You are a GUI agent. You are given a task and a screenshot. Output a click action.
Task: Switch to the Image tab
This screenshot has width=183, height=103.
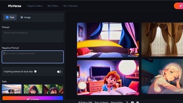(x=26, y=17)
